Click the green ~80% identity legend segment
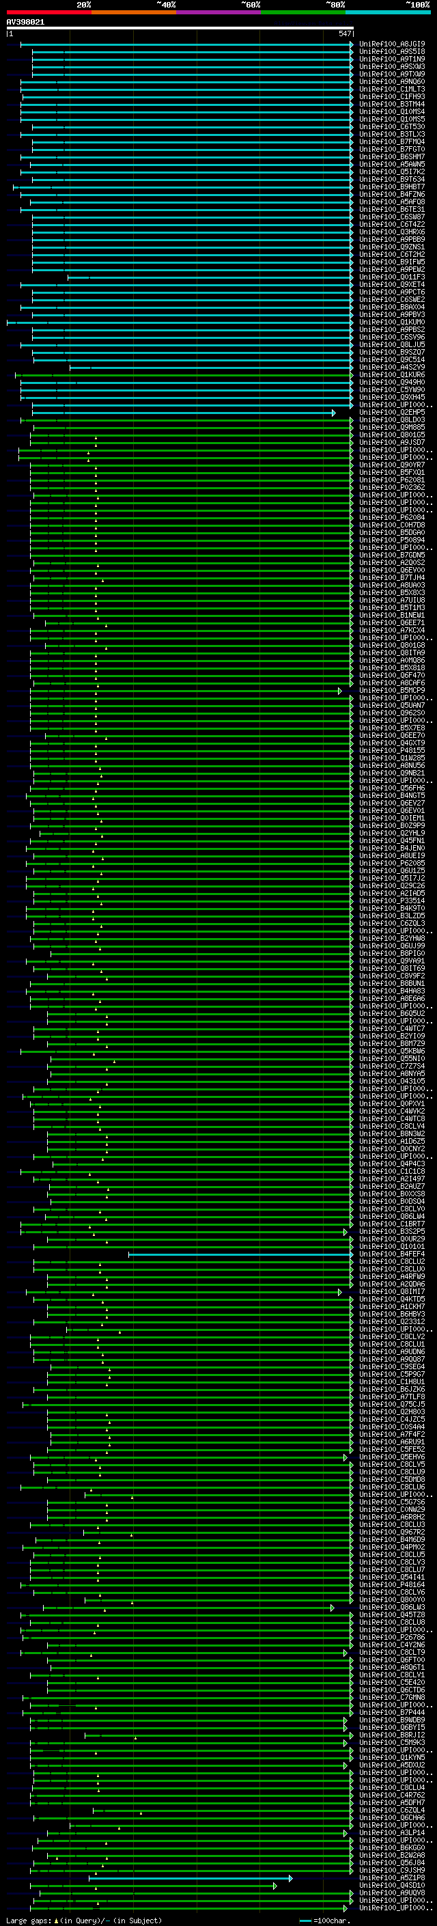 pos(303,12)
